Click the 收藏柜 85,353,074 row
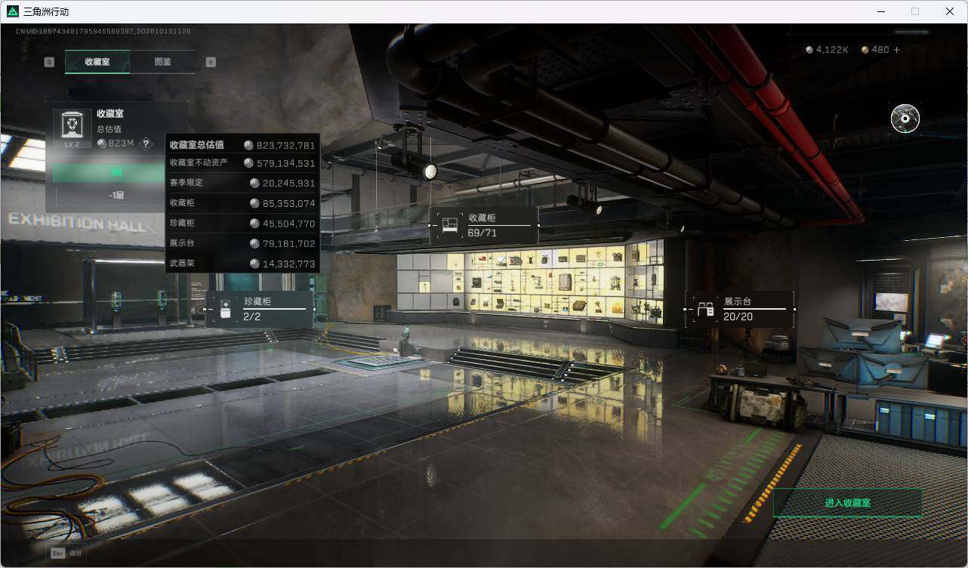The image size is (968, 568). (x=242, y=203)
